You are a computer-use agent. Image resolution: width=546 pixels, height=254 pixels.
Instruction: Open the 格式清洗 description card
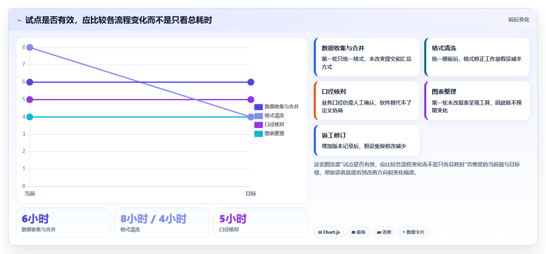[x=477, y=57]
